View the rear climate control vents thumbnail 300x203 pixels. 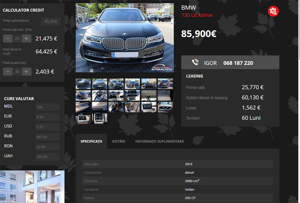100,119
